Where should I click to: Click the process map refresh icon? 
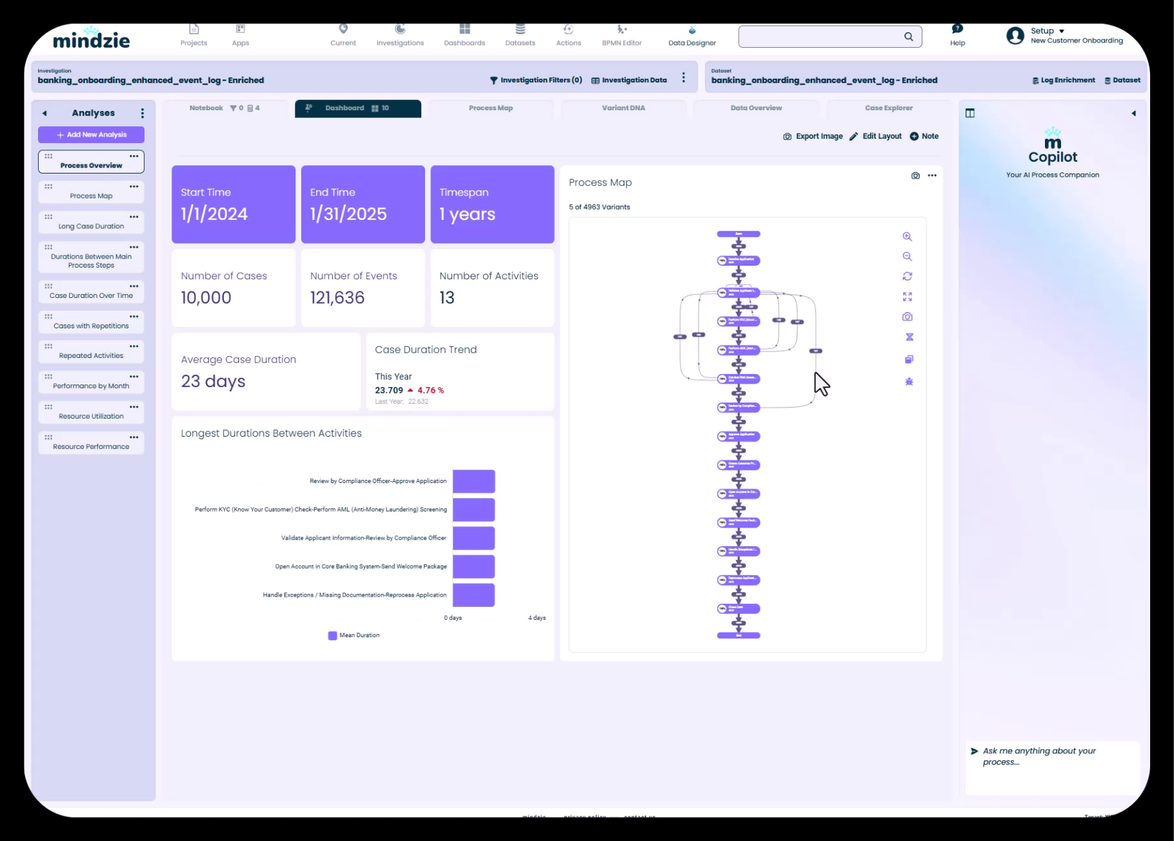click(x=907, y=277)
